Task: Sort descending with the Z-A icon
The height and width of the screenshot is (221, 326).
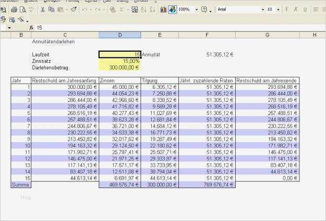Action: tap(152, 9)
